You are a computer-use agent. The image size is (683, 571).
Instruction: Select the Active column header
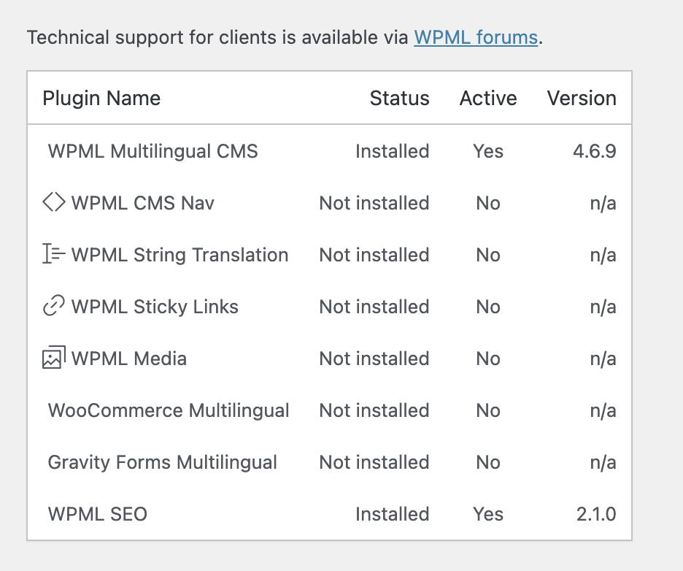click(488, 98)
